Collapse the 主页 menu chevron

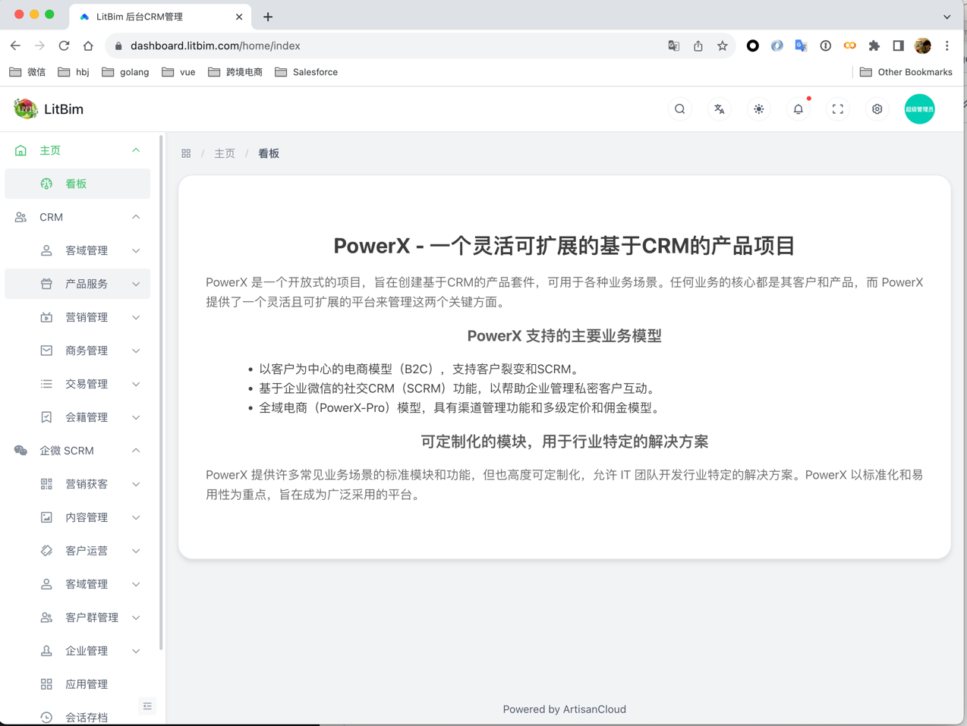[x=136, y=150]
